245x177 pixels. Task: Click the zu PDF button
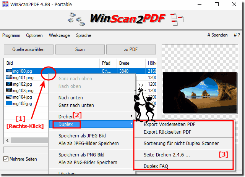coord(131,49)
